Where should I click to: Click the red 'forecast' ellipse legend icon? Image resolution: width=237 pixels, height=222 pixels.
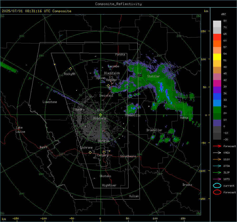[217, 192]
